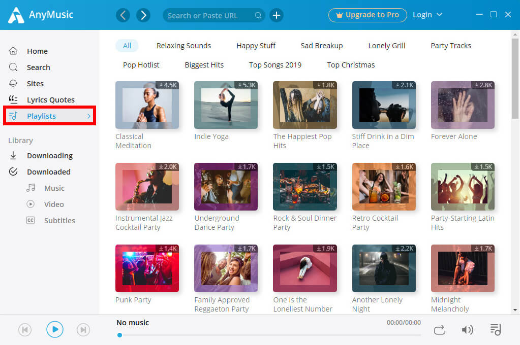Select the Happy Stuff category

256,46
